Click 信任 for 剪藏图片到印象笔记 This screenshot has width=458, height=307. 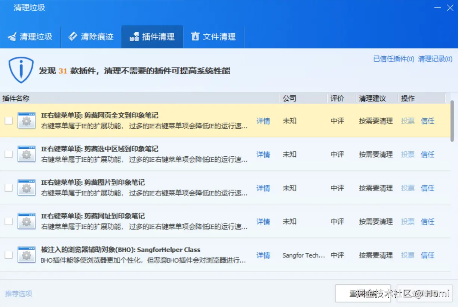tap(428, 188)
